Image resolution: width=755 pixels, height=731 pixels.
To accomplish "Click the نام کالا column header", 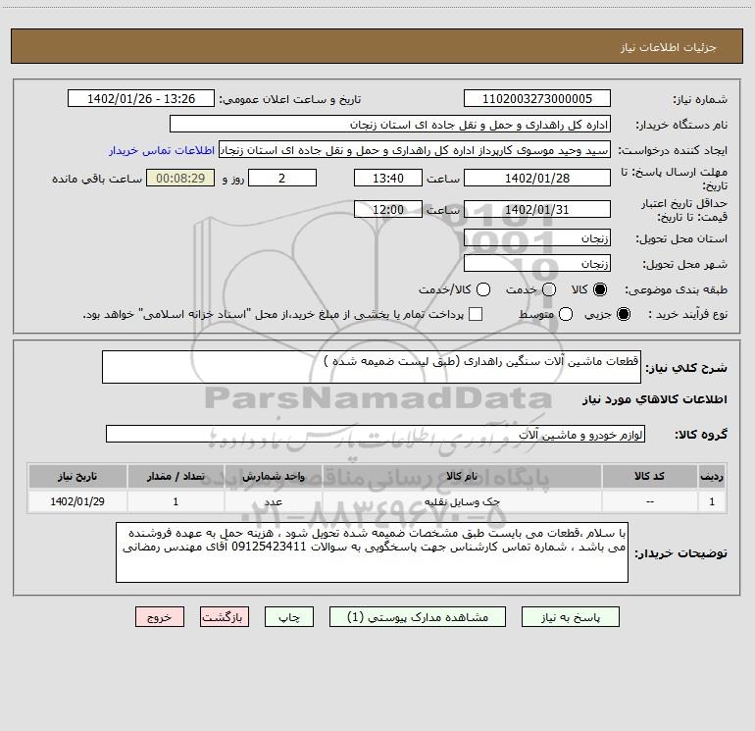I will click(x=462, y=476).
